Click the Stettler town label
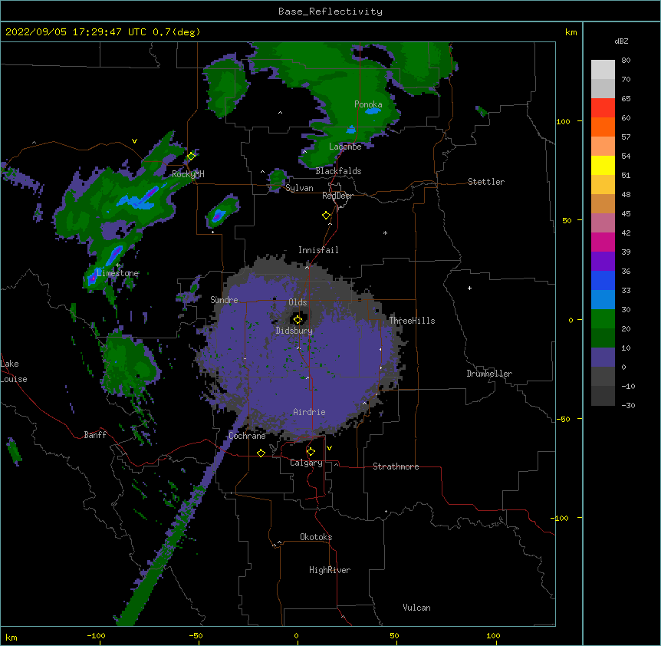The image size is (661, 646). pyautogui.click(x=486, y=182)
